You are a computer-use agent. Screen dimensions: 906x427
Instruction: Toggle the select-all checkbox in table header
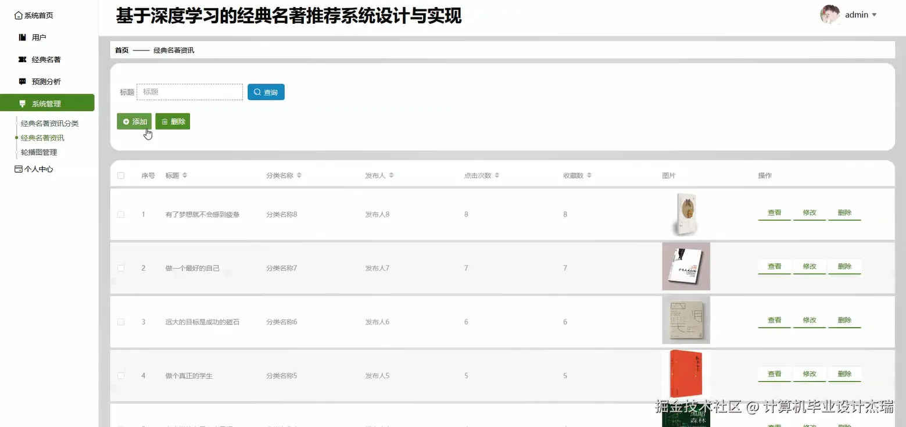(121, 175)
